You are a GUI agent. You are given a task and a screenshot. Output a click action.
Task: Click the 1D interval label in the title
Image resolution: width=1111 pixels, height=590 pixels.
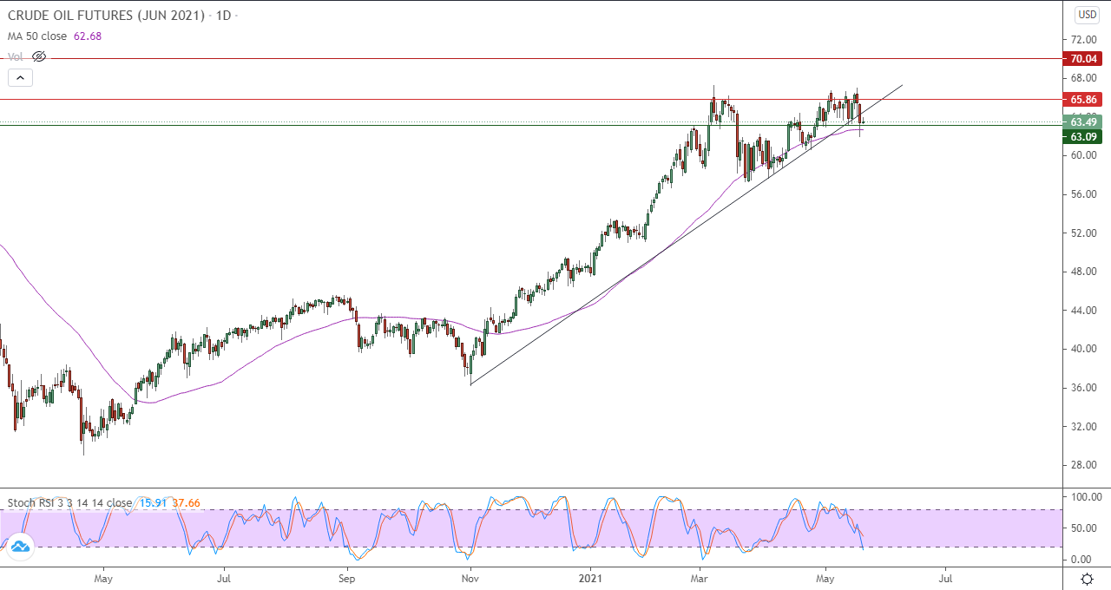point(224,16)
